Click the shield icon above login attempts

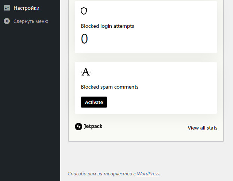point(84,11)
